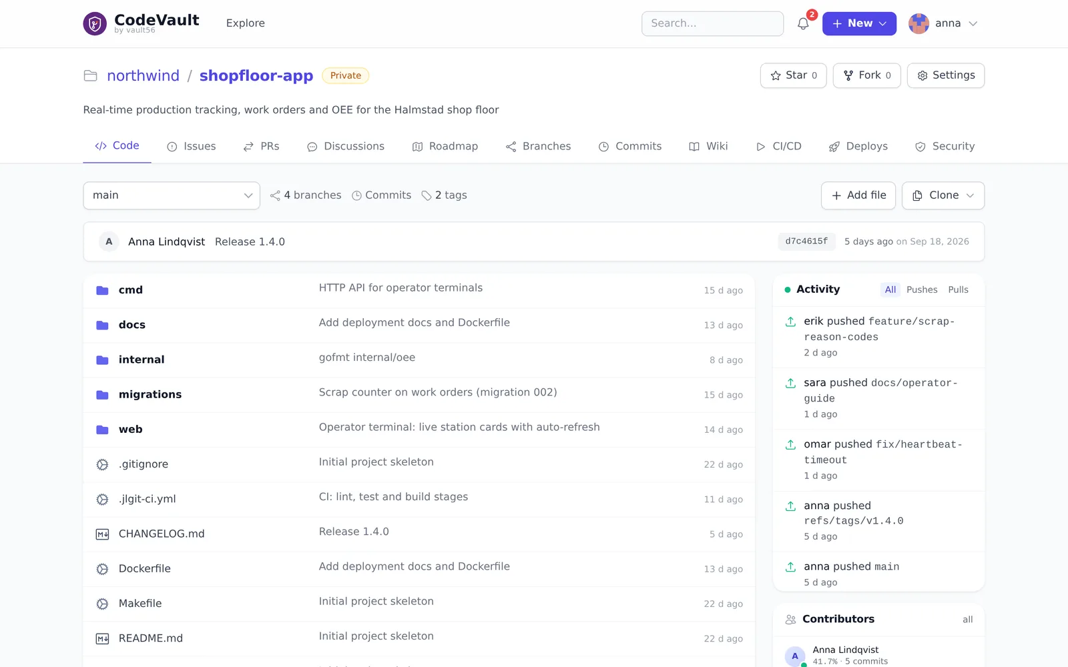Viewport: 1068px width, 667px height.
Task: Click the Add file button
Action: click(858, 195)
